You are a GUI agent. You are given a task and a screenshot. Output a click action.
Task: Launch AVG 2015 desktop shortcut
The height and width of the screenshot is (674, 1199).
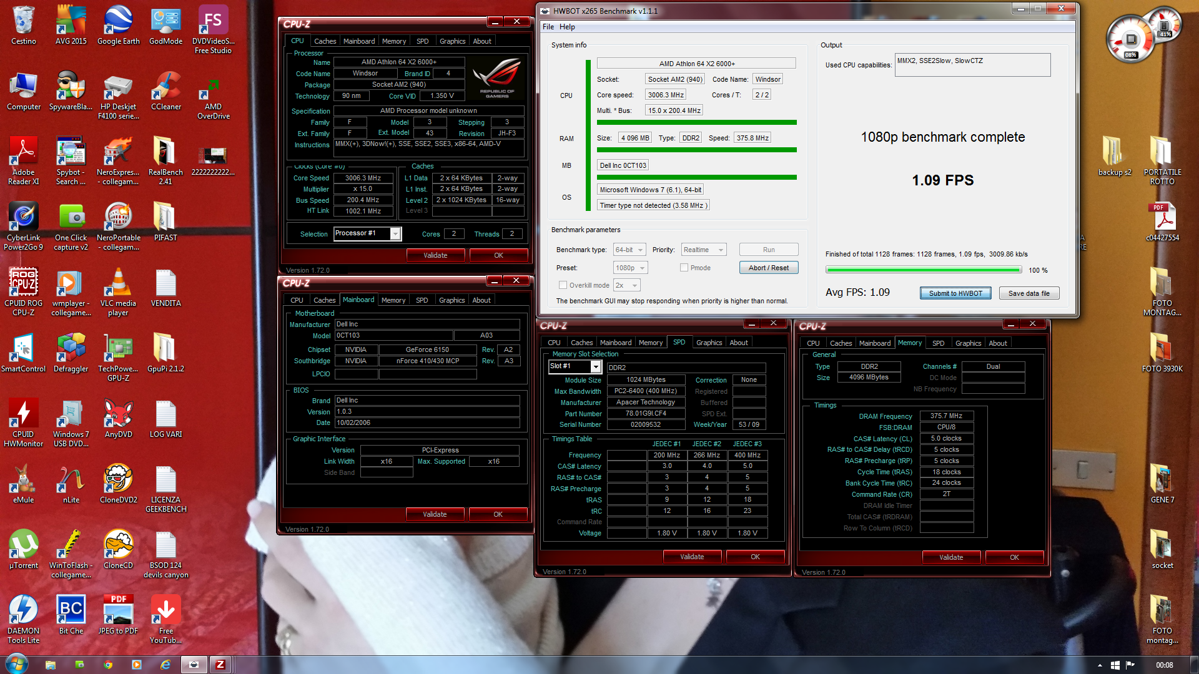click(x=71, y=26)
